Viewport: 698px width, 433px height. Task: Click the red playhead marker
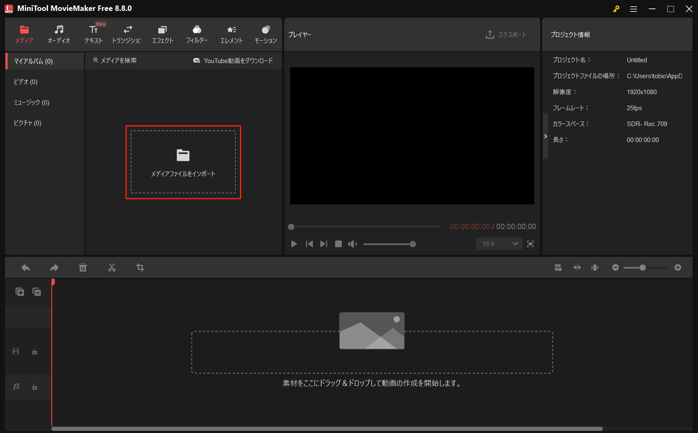[53, 283]
